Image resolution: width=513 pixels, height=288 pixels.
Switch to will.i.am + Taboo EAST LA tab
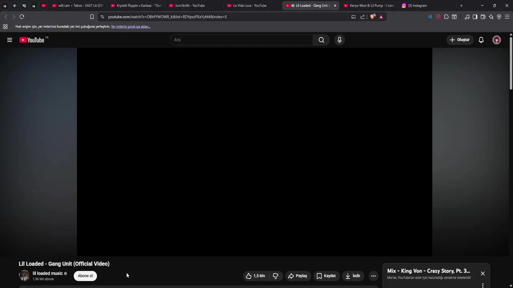(x=78, y=6)
